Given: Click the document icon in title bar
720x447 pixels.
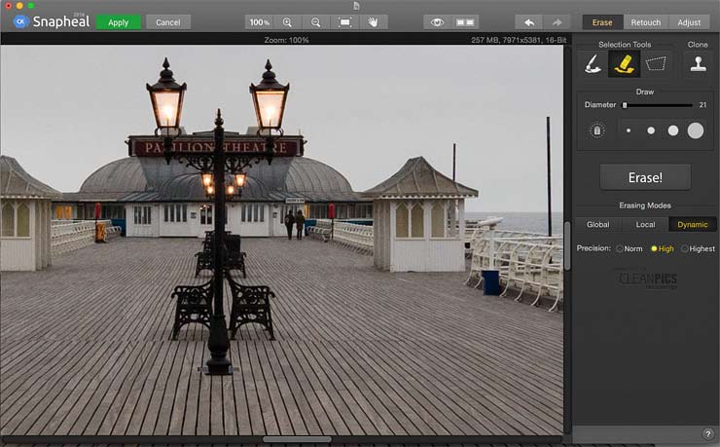Looking at the screenshot, I should coord(356,6).
